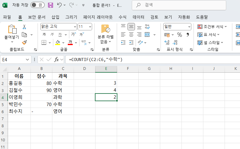Switch to the 보기 tab
Image resolution: width=240 pixels, height=149 pixels.
168,17
